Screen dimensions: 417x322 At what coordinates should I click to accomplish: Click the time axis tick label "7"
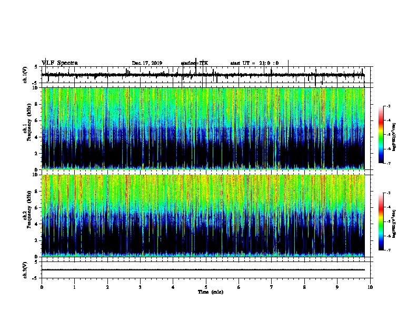pyautogui.click(x=272, y=287)
